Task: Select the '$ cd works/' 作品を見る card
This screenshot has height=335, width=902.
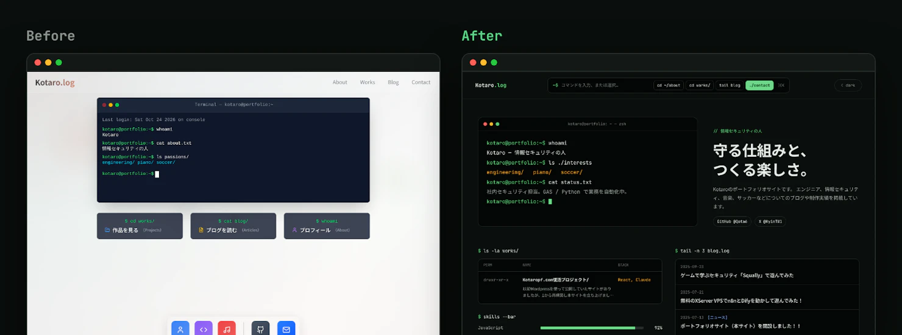Action: coord(140,226)
